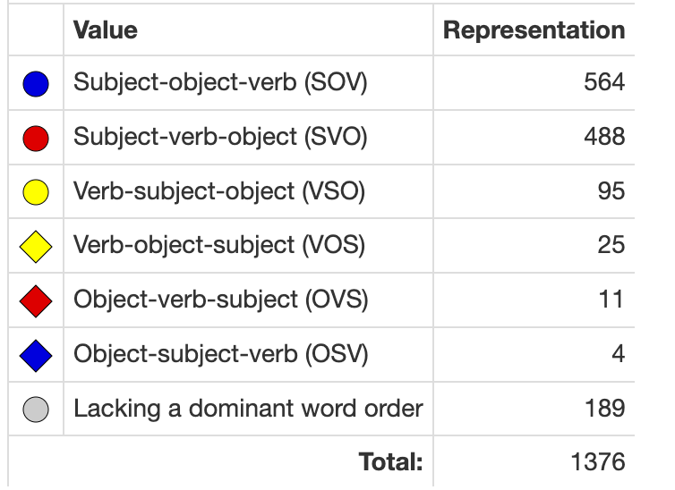This screenshot has height=490, width=675.
Task: Click the total value 1376
Action: 597,461
